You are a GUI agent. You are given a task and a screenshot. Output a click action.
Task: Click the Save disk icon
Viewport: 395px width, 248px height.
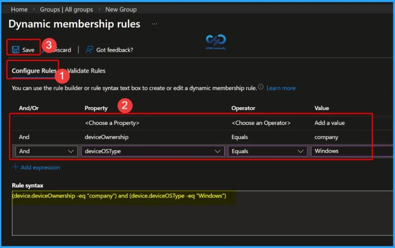[x=15, y=49]
